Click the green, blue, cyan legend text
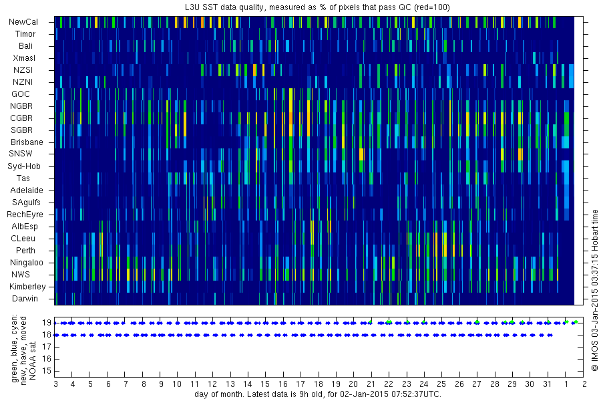Screen dimensions: 601x401 (x=15, y=348)
